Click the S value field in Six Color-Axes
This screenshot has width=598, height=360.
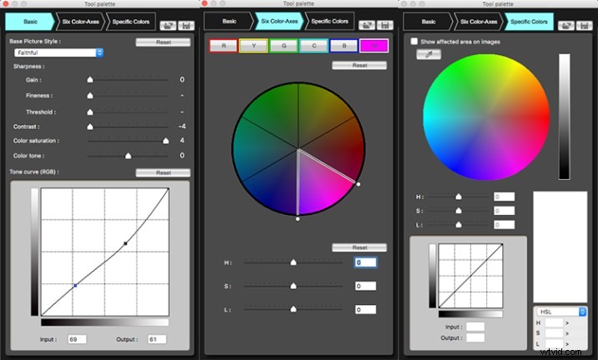tap(365, 286)
